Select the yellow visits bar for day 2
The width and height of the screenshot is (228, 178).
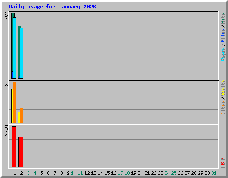19,117
